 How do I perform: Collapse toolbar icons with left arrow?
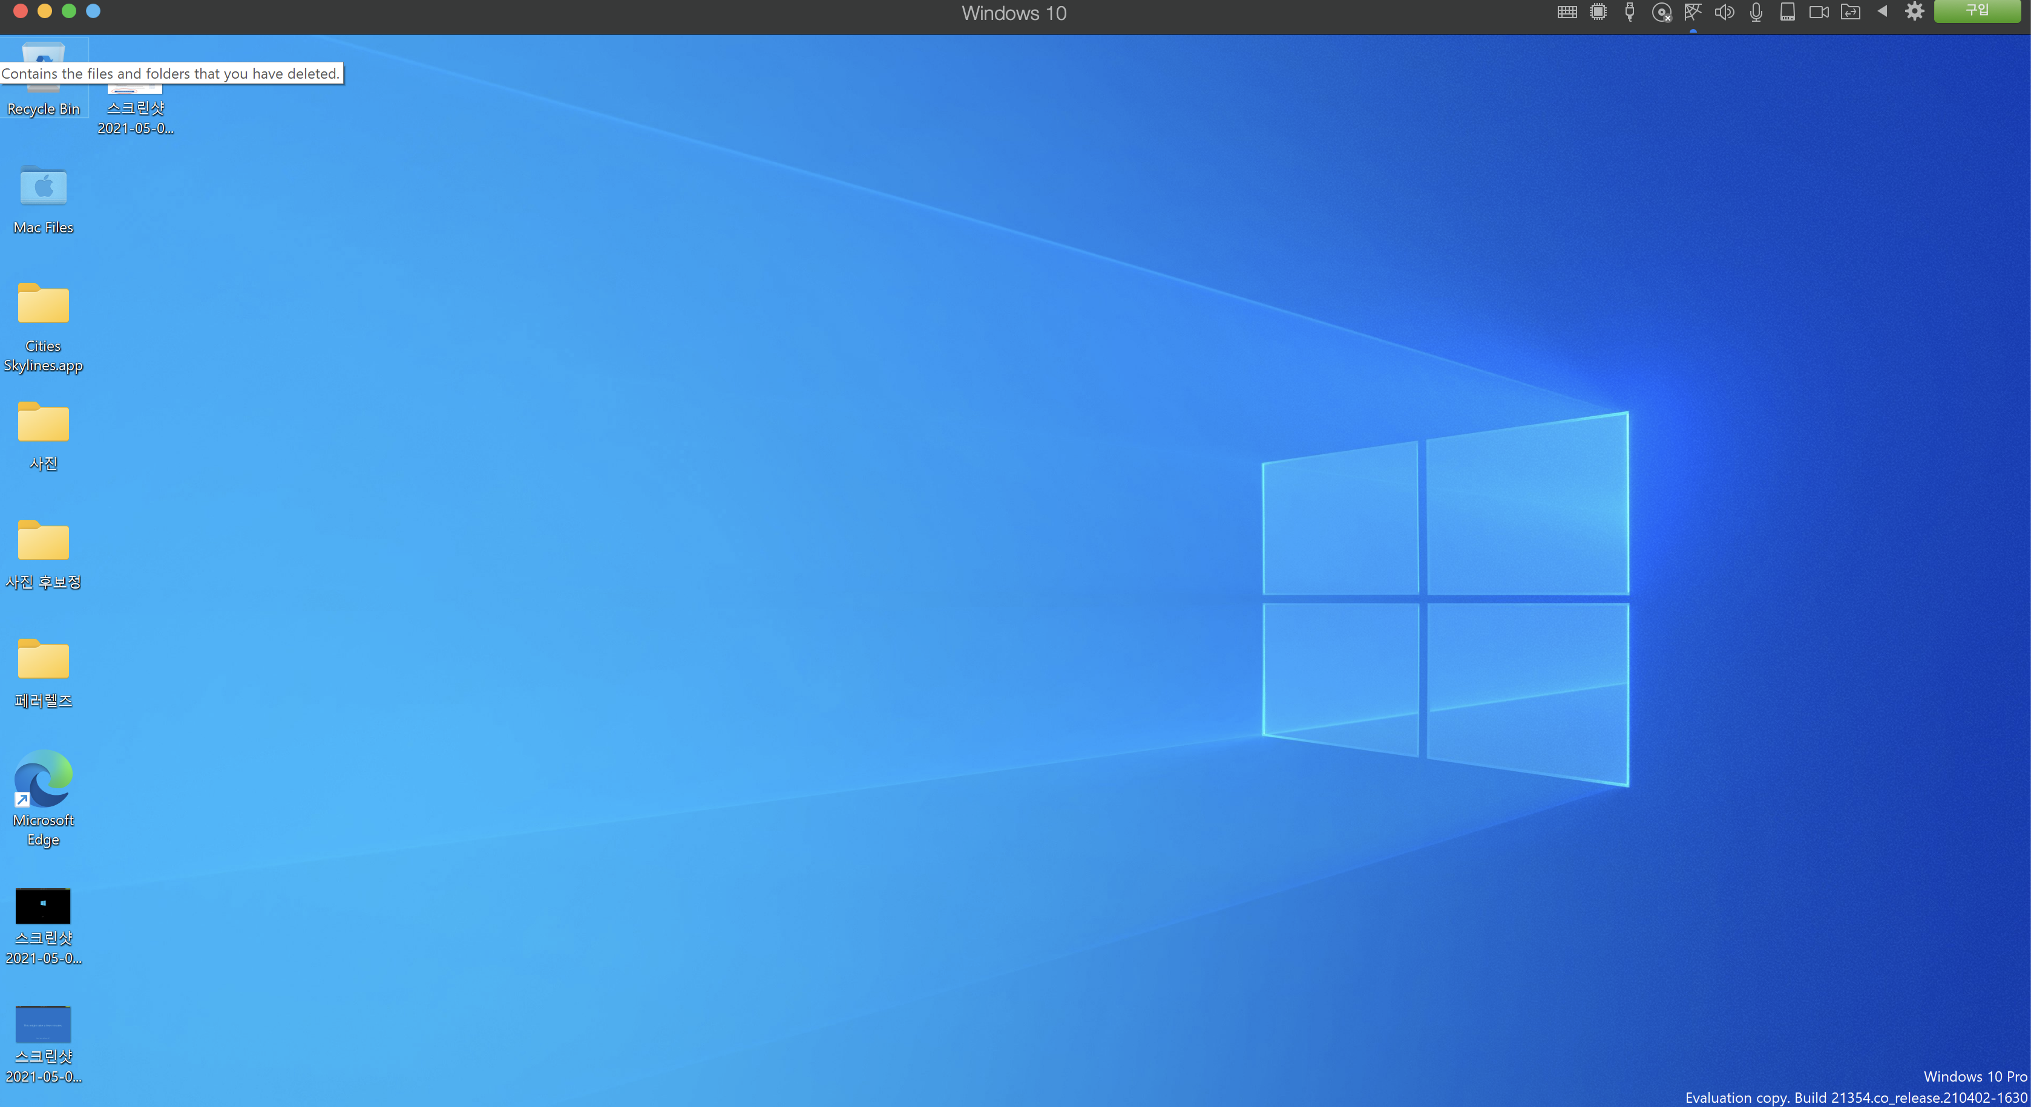[1883, 11]
